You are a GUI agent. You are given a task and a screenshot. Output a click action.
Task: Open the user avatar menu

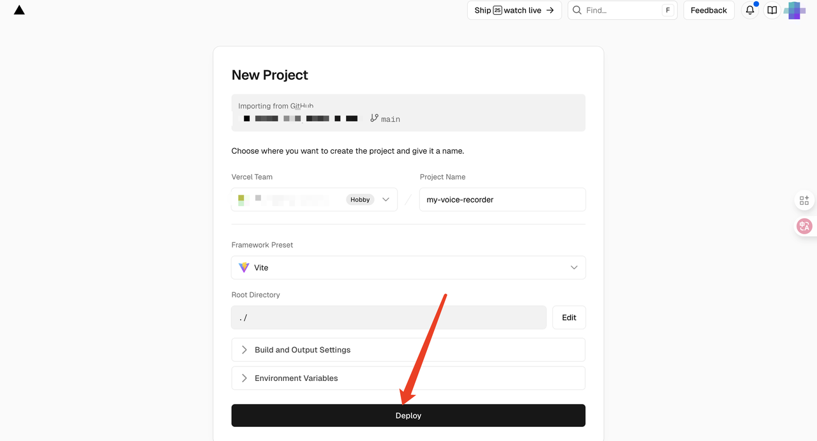click(795, 10)
